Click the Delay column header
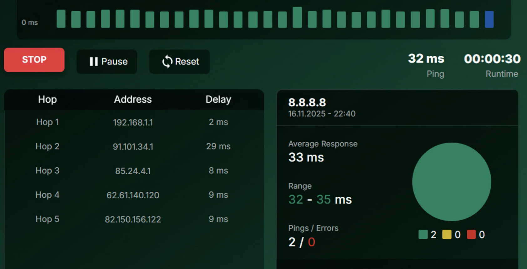527x269 pixels. (218, 99)
